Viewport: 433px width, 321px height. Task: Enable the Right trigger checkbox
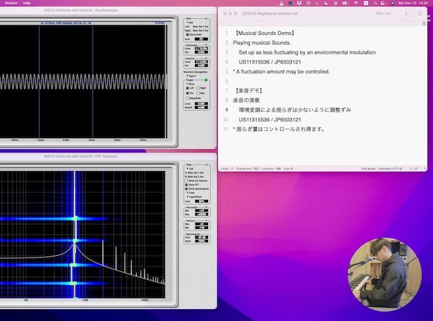(198, 88)
